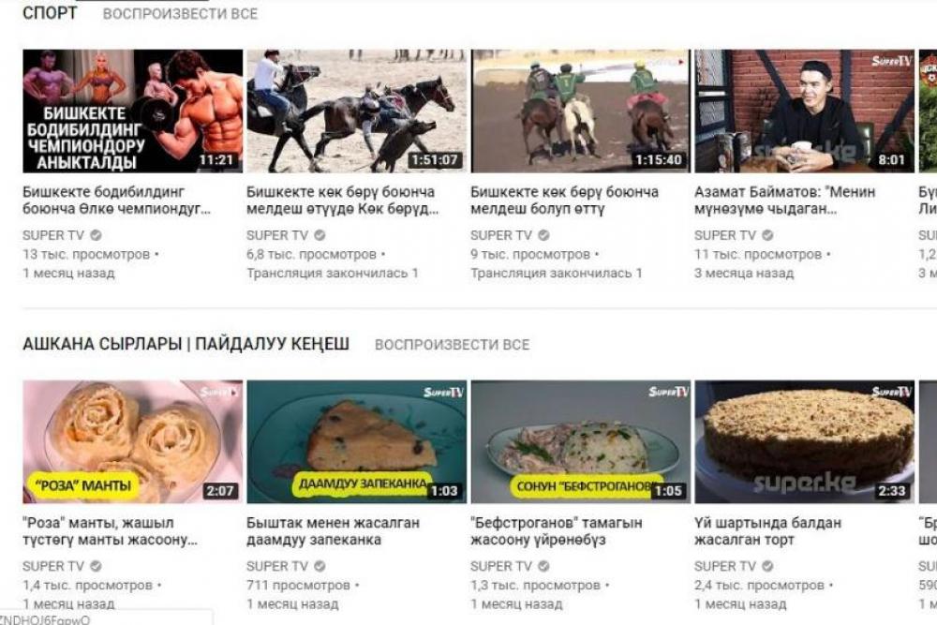Open the 1:15:40 көк бөрү horse race thumbnail
The image size is (937, 625).
tap(580, 112)
